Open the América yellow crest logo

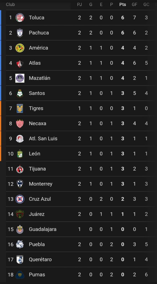[x=20, y=48]
